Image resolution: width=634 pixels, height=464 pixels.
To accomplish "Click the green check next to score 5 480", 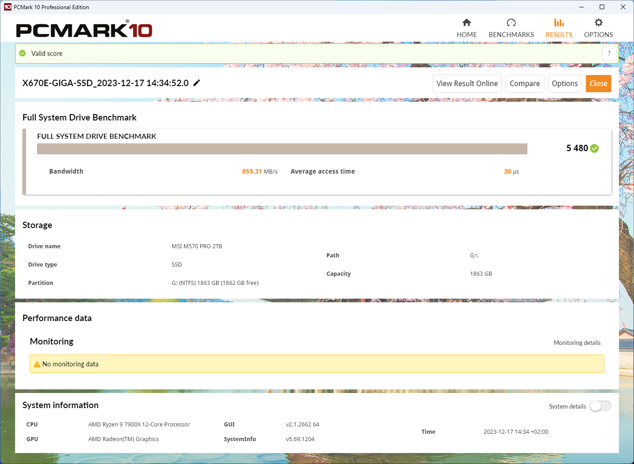I will (594, 148).
